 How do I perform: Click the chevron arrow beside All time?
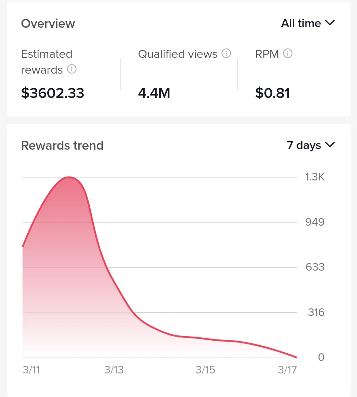[x=330, y=23]
